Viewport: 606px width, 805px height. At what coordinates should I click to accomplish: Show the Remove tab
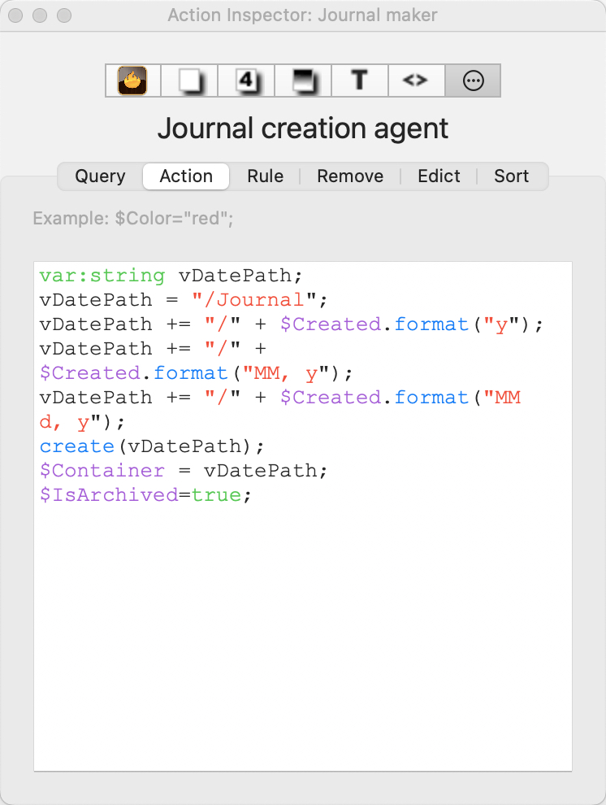coord(350,176)
